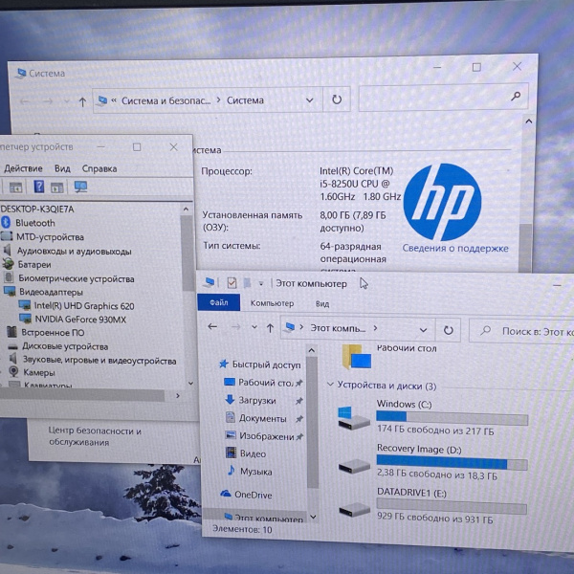Click the DATADRIVE1 (E:) drive icon
574x574 pixels.
pos(354,510)
